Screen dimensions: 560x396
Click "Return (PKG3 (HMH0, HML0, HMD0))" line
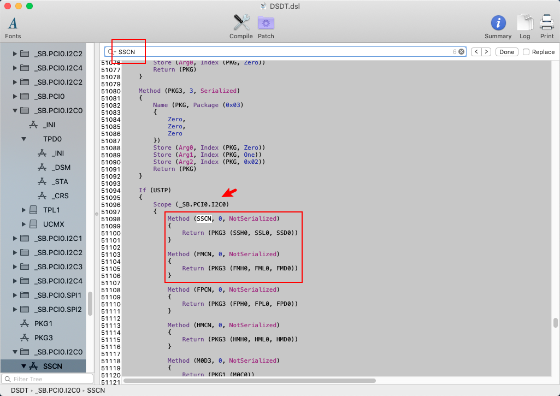pyautogui.click(x=240, y=339)
